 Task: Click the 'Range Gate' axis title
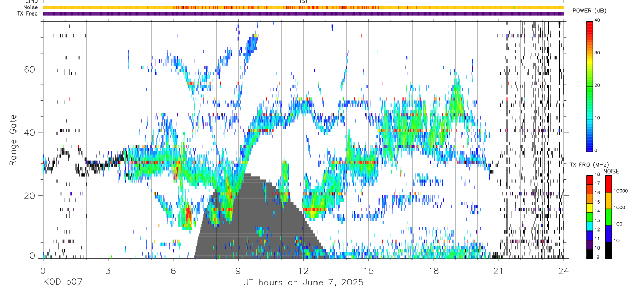[13, 140]
